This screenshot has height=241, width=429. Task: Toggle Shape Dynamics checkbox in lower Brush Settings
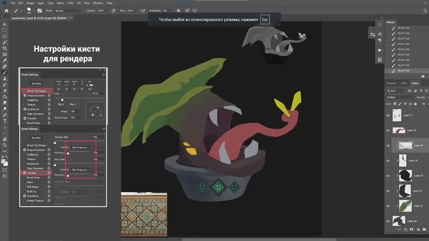coord(25,150)
